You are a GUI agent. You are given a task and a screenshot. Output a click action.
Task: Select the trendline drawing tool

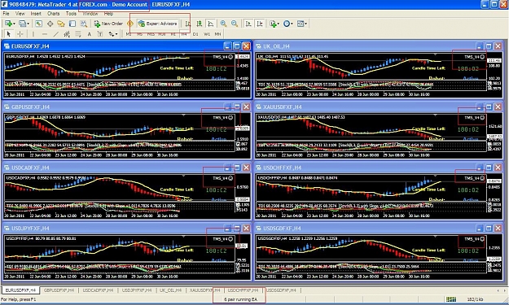tap(56, 34)
